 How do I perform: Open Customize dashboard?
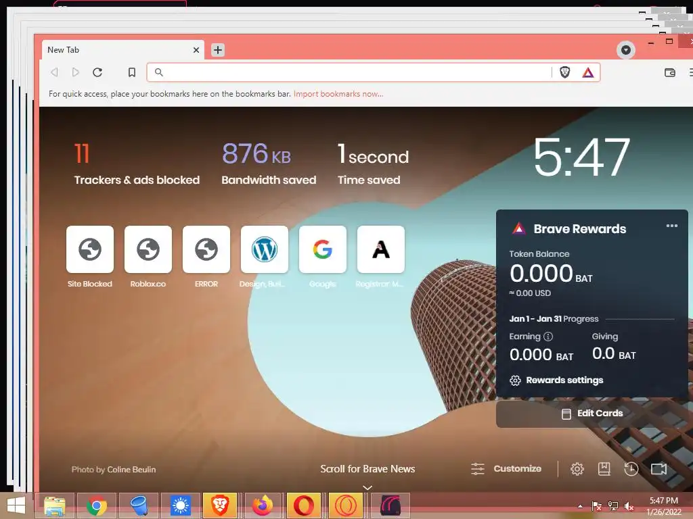pyautogui.click(x=506, y=469)
